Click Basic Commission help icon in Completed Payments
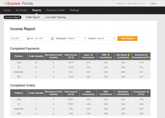The height and width of the screenshot is (118, 165). tap(92, 55)
